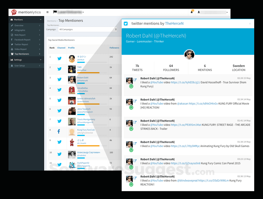Screen dimensions: 263x199
Task: Open the Video Report via its sidebar icon
Action: pyautogui.click(x=12, y=49)
